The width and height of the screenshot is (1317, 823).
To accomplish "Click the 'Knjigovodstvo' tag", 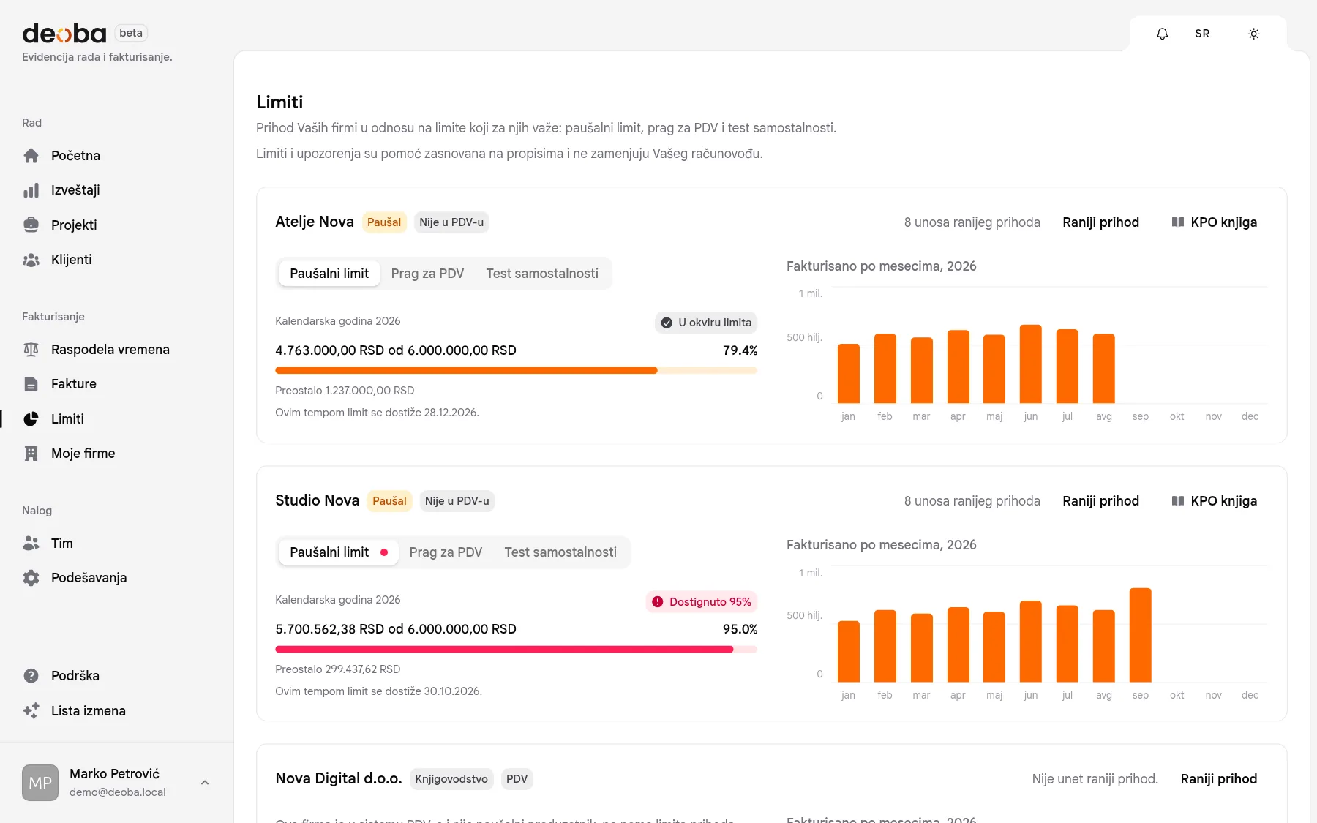I will [451, 779].
